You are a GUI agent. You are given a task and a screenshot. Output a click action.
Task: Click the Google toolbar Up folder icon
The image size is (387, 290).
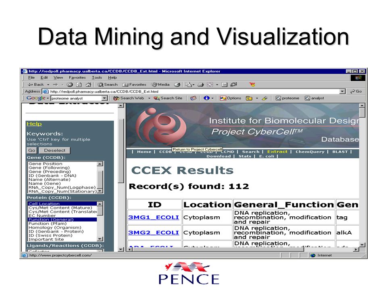pos(249,98)
